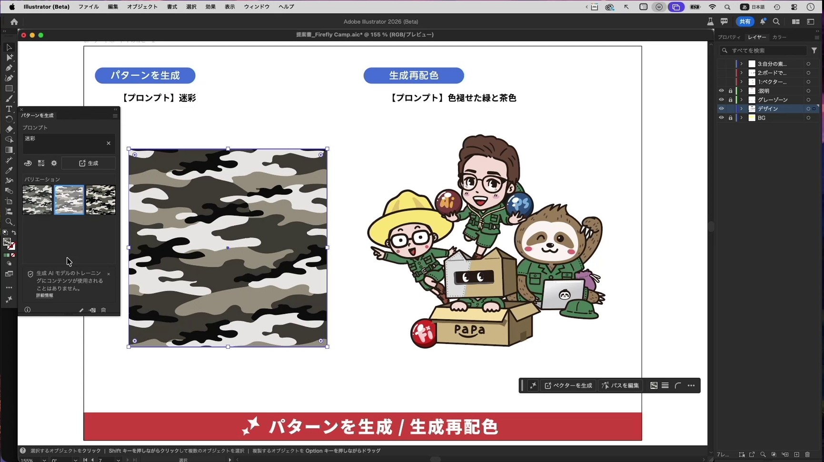The height and width of the screenshot is (462, 824).
Task: Expand the デザイン layer contents
Action: pos(741,108)
